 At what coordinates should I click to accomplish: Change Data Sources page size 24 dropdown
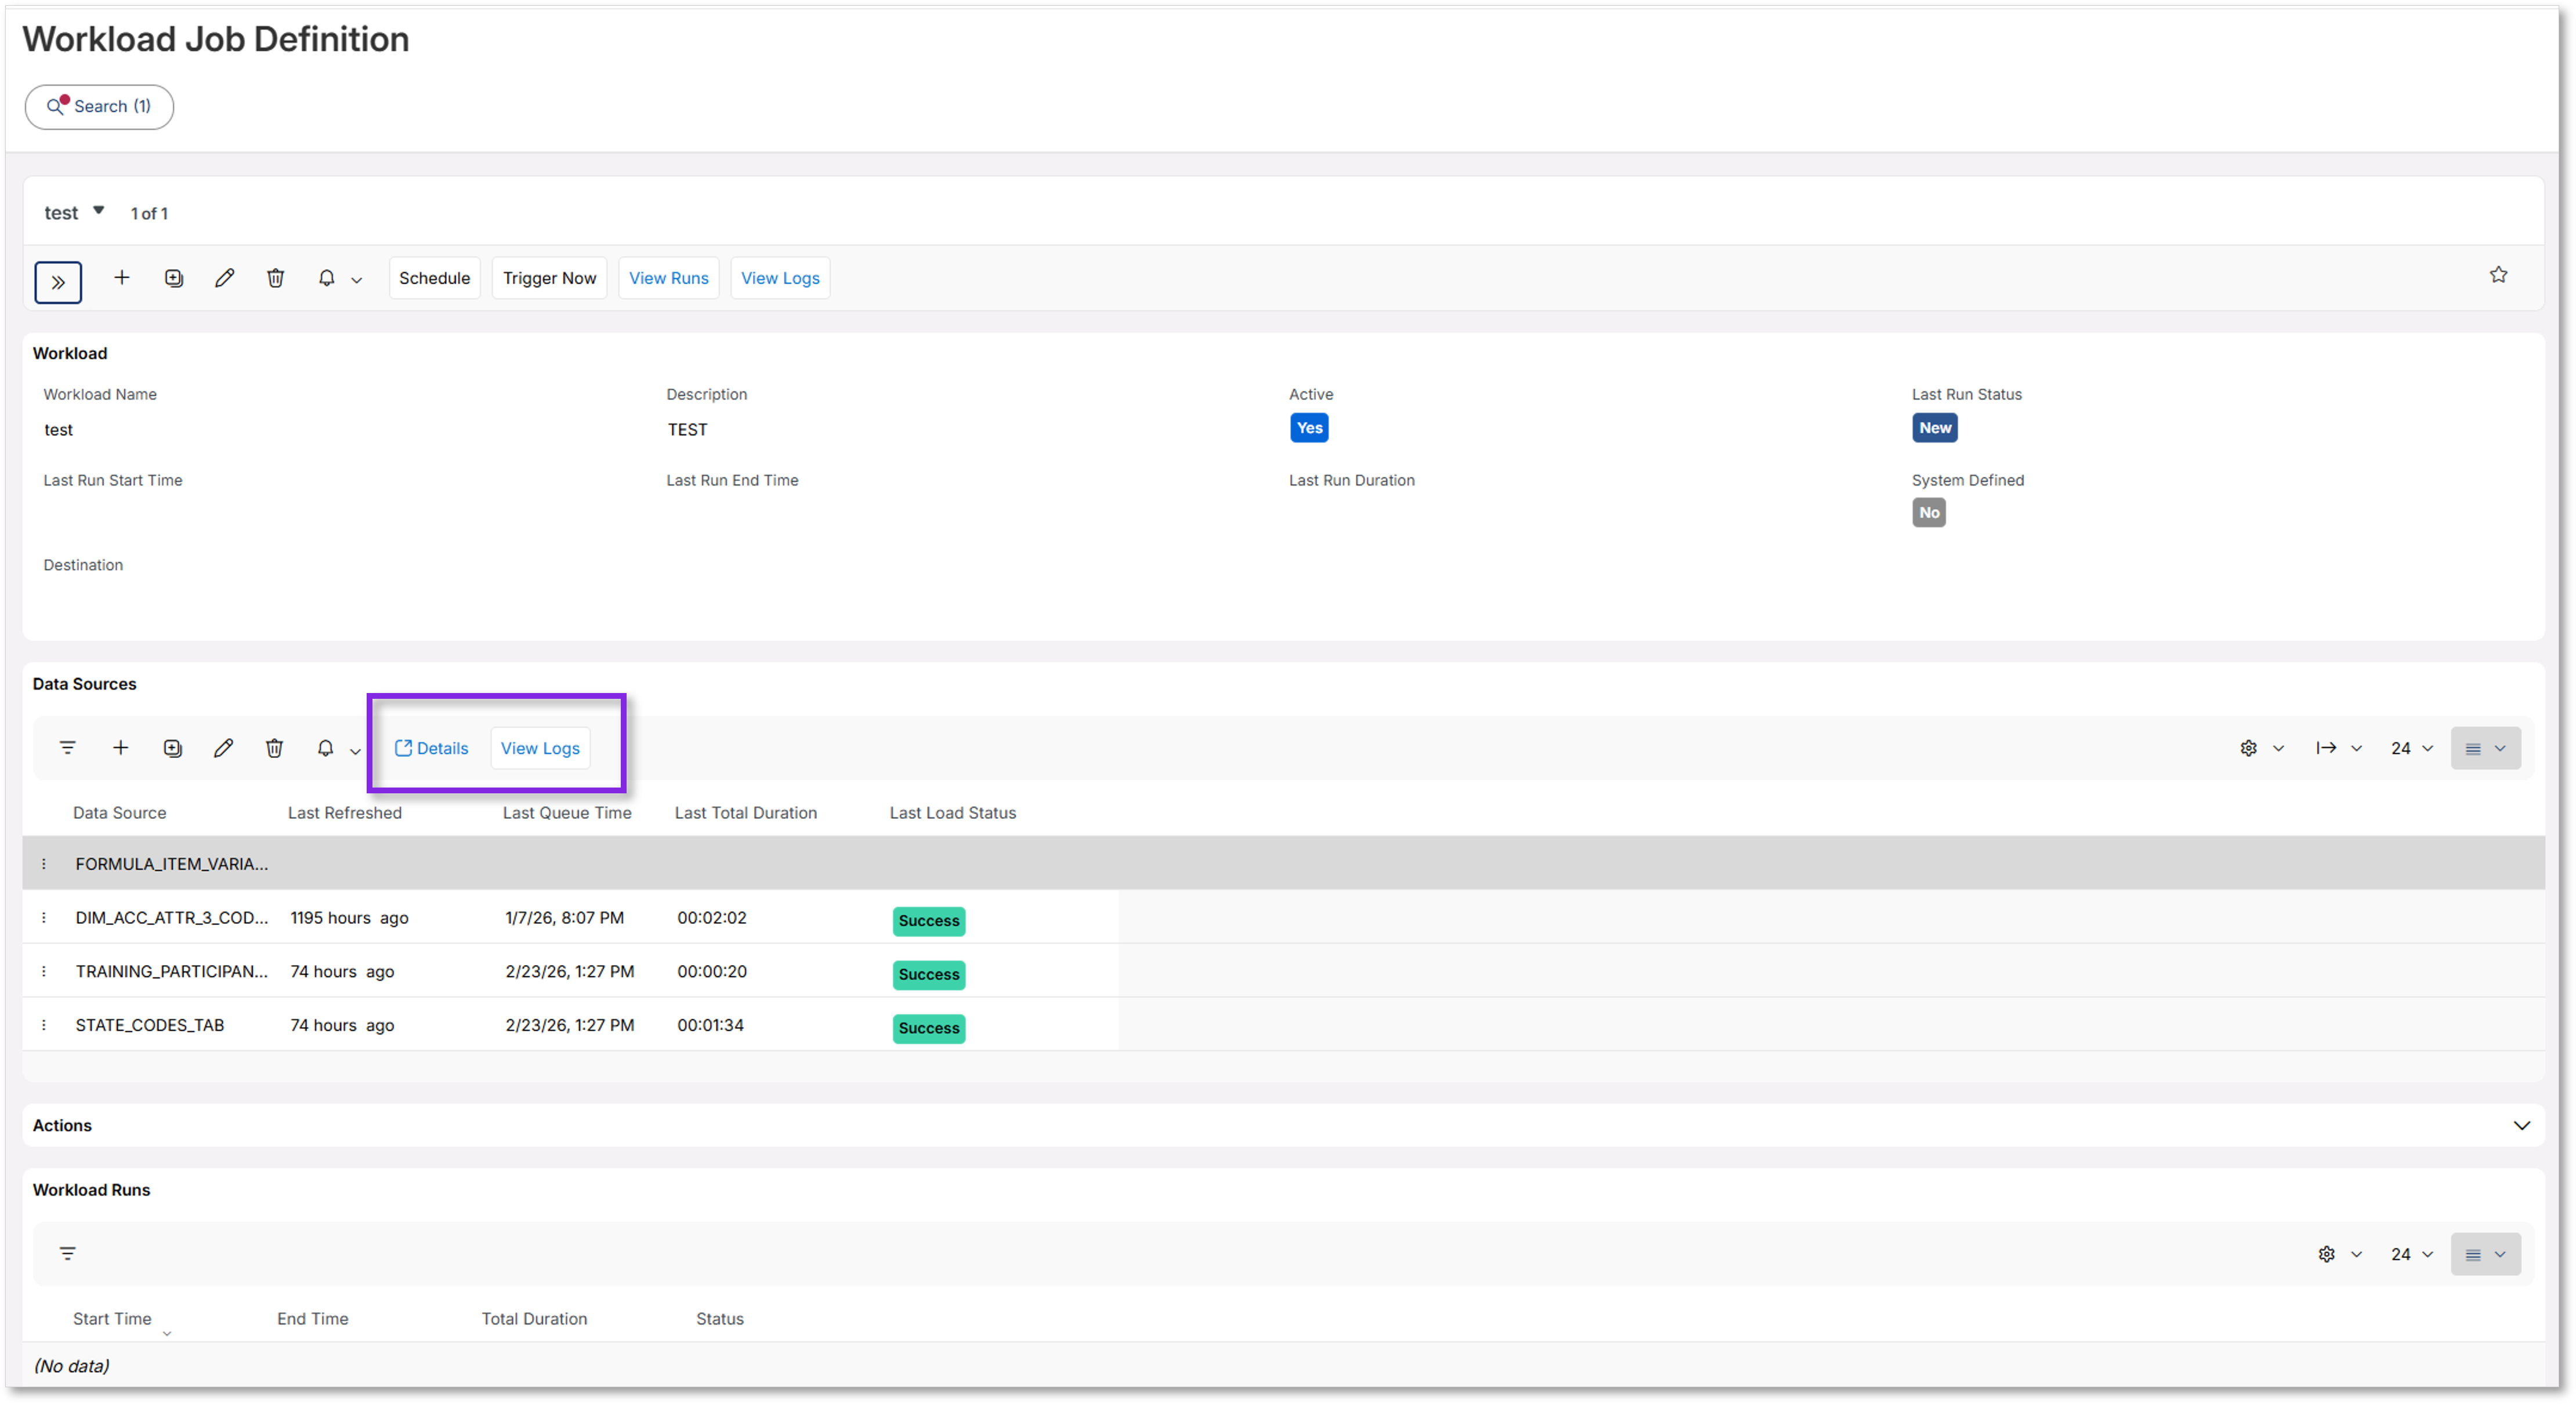click(2412, 748)
